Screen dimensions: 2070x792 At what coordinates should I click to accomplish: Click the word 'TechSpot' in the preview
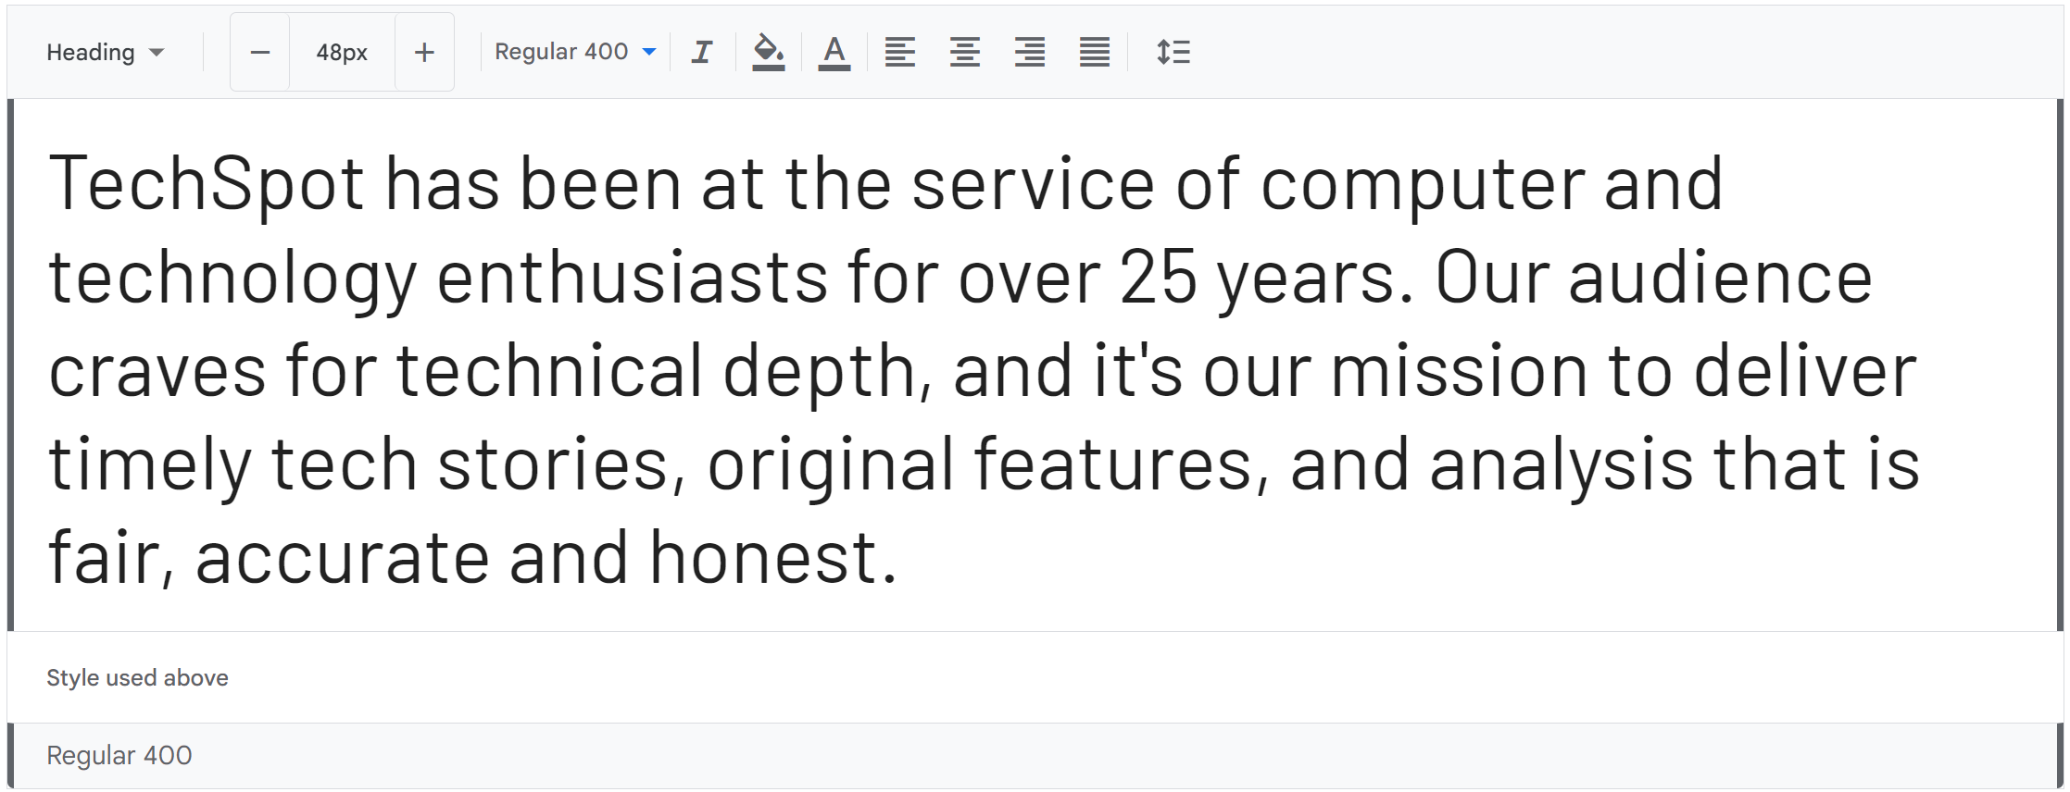[x=206, y=184]
